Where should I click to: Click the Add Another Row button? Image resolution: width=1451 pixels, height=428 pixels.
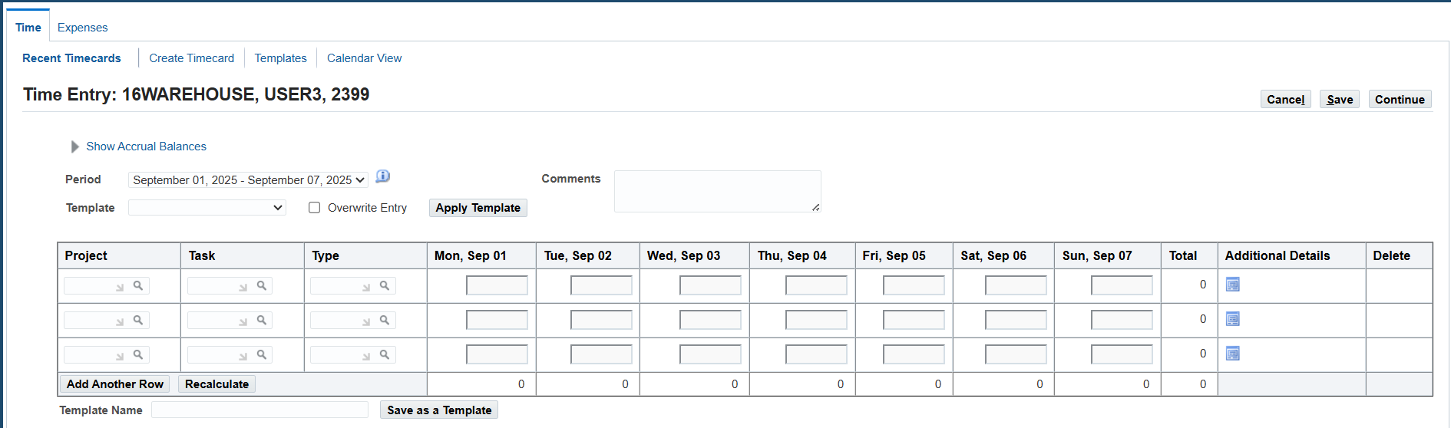[115, 384]
